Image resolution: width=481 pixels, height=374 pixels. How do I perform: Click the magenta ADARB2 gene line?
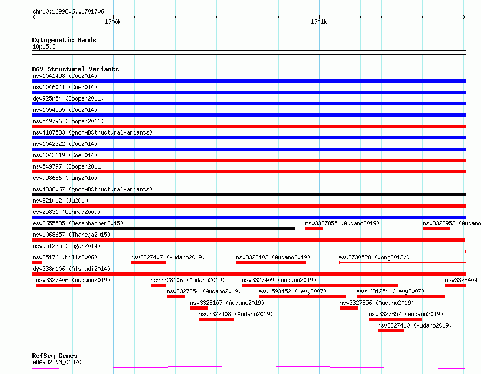click(x=249, y=368)
